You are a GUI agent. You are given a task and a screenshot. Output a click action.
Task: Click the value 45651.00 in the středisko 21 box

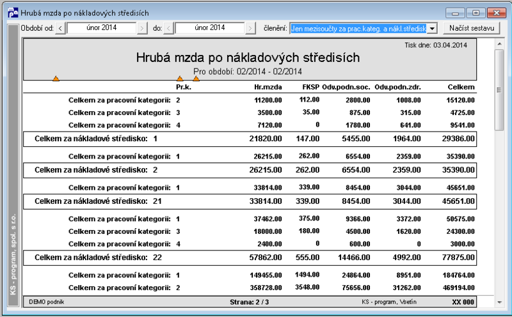[x=458, y=201]
